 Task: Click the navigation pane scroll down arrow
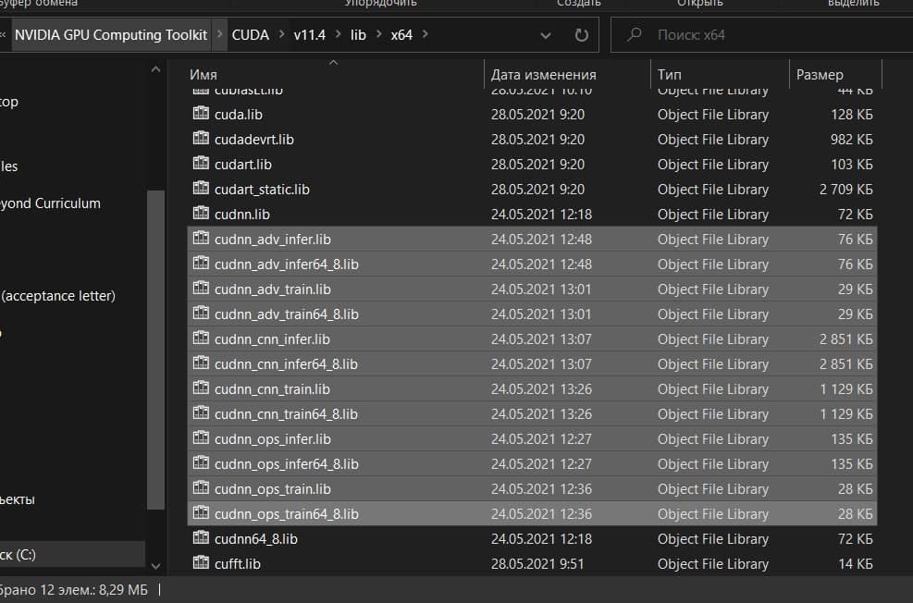coord(155,565)
